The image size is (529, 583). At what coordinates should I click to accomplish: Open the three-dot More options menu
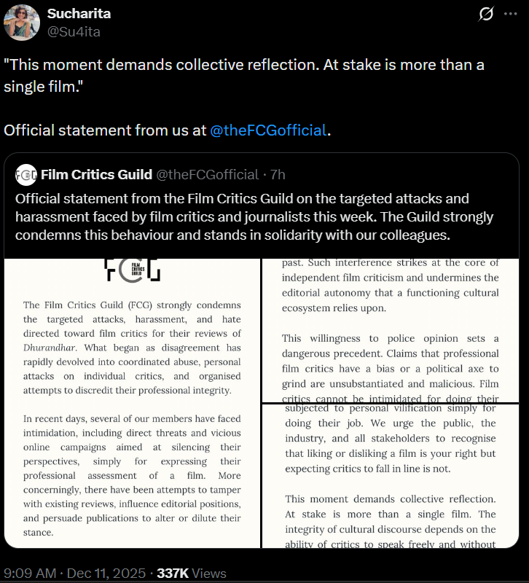pyautogui.click(x=512, y=15)
